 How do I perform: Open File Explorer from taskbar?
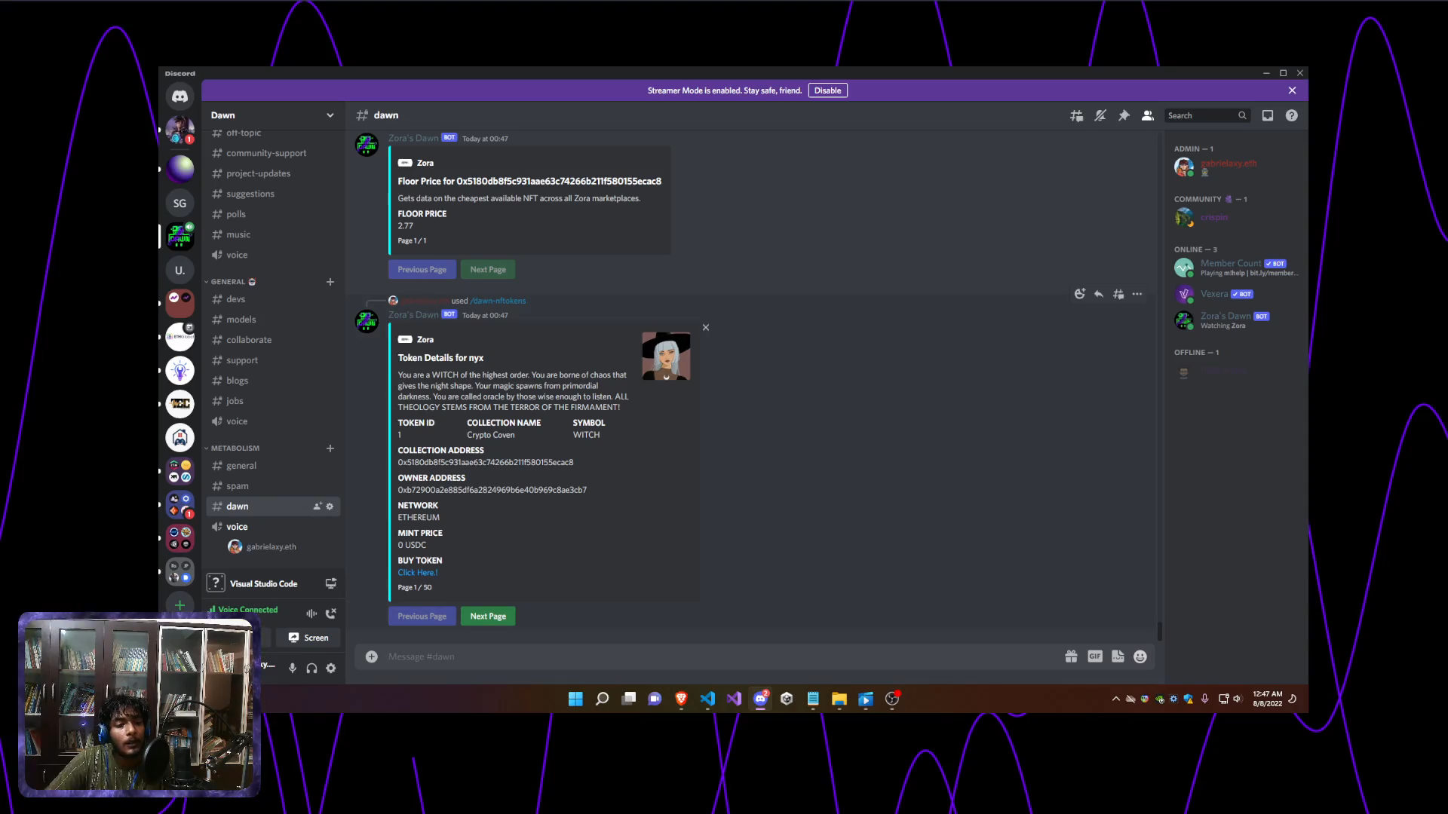tap(839, 699)
